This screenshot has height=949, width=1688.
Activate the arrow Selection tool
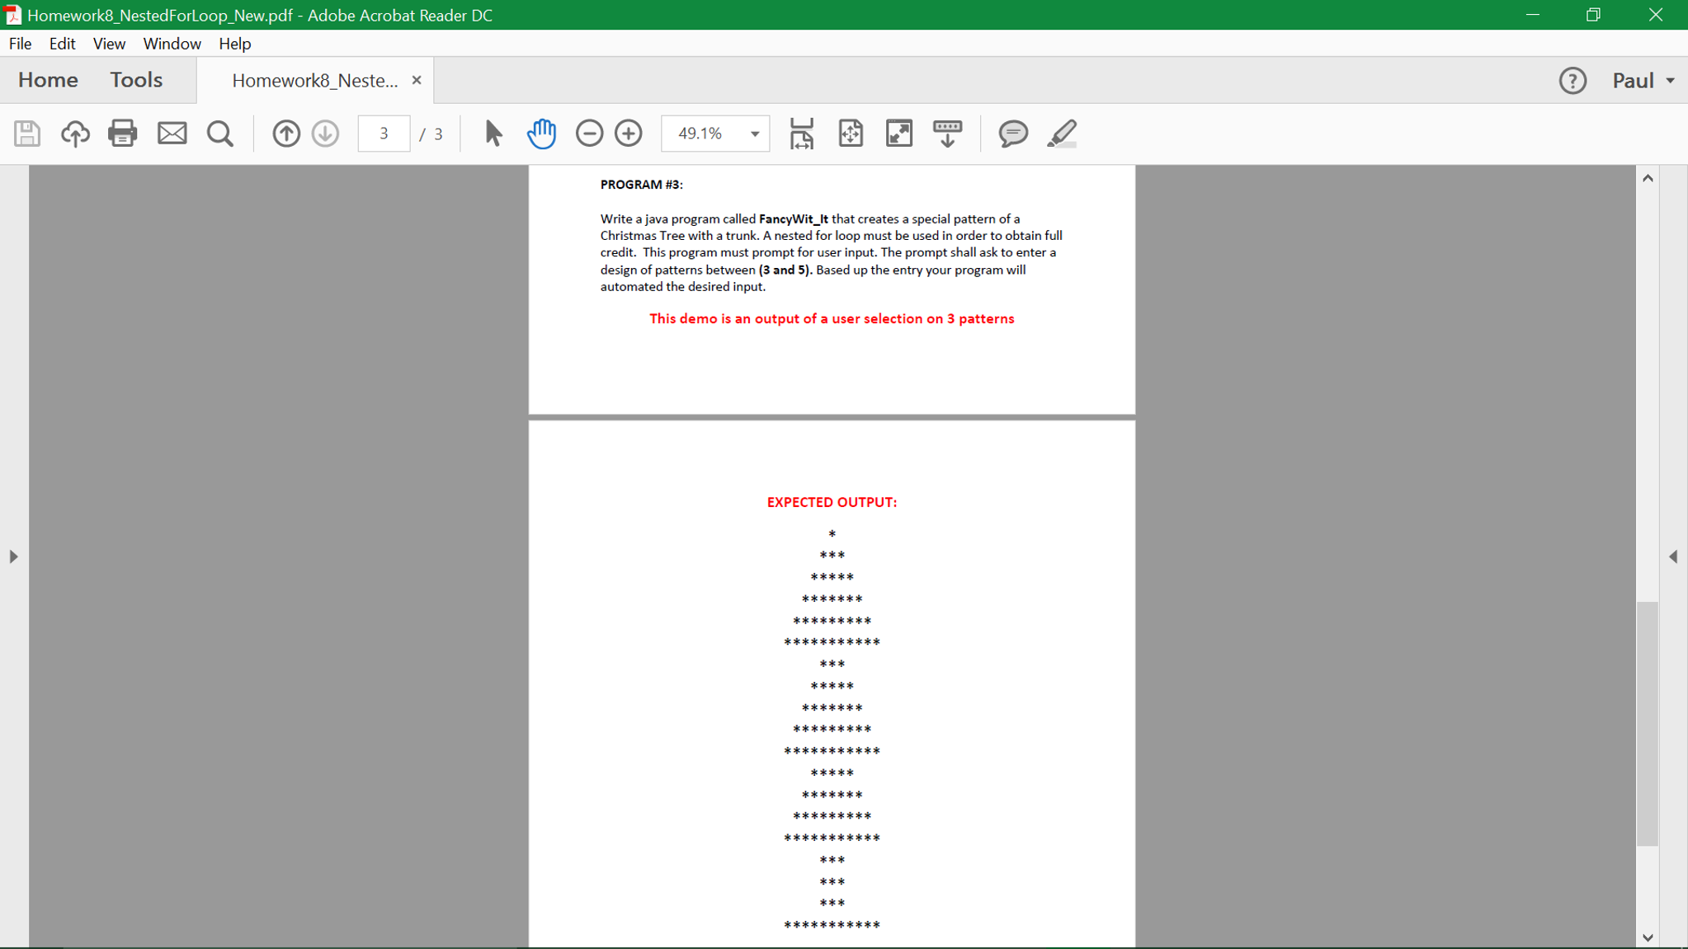(x=493, y=134)
